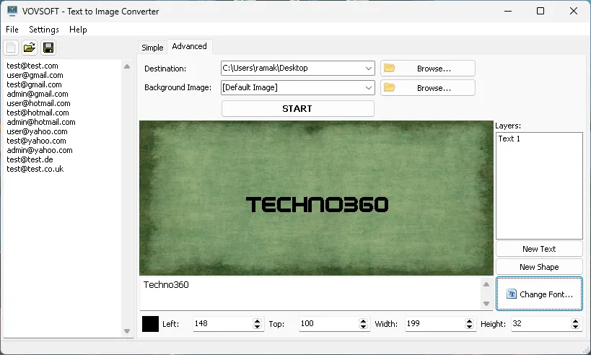
Task: Click Browse button for Background Image
Action: [x=427, y=88]
